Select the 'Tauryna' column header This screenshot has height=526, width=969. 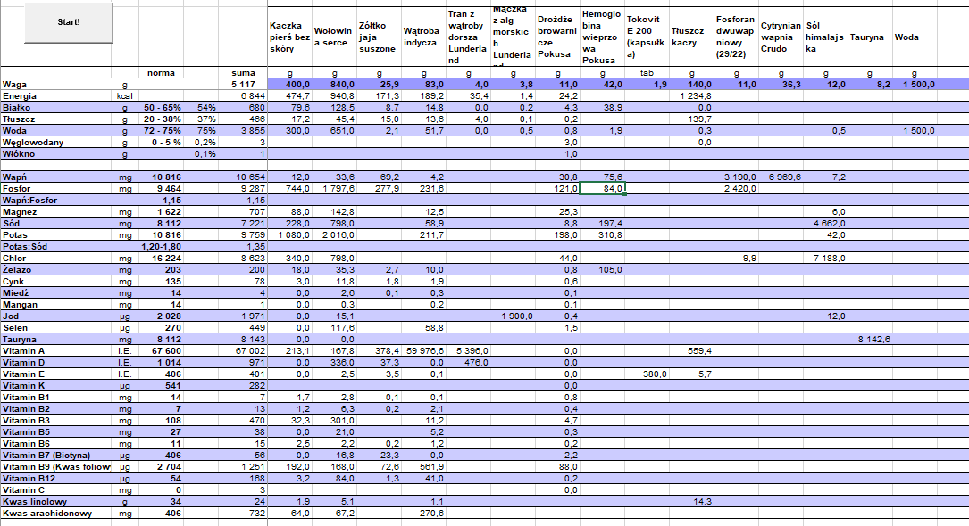coord(870,37)
